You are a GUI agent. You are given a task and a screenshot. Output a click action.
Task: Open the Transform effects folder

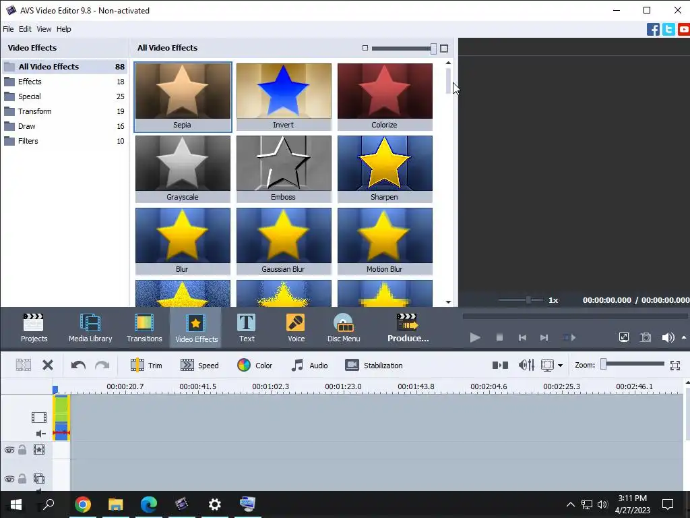pyautogui.click(x=64, y=111)
